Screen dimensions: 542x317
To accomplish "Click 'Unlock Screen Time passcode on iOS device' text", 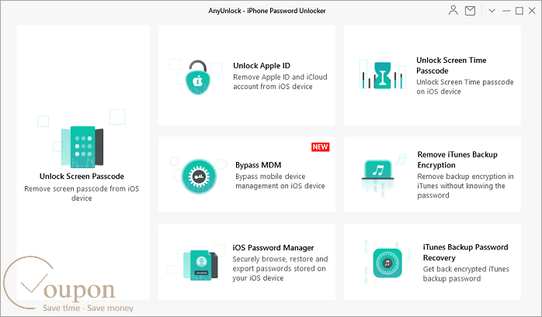I will (465, 87).
